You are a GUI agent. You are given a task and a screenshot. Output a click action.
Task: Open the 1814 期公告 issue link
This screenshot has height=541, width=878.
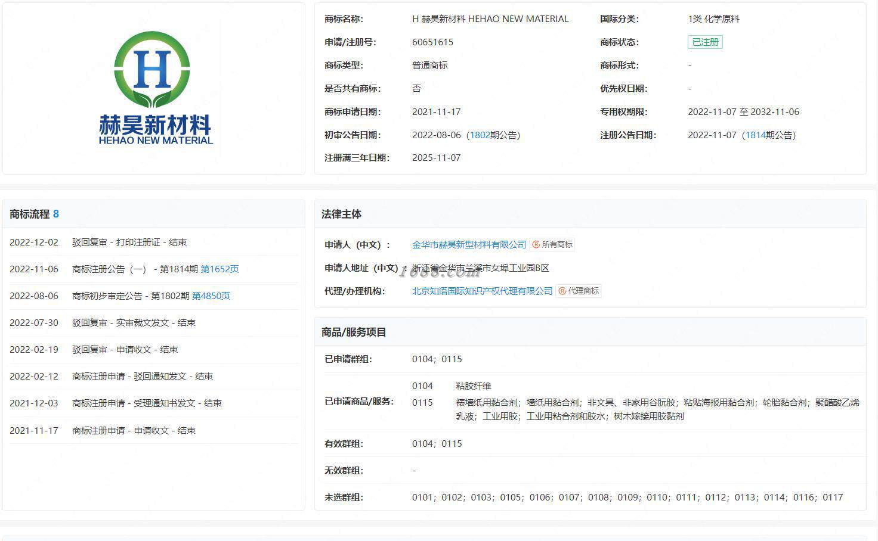coord(755,135)
